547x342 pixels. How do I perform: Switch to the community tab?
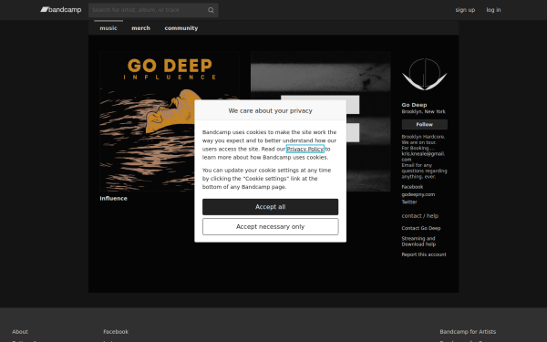(x=181, y=28)
